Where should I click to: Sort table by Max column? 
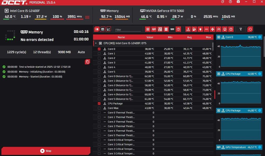pyautogui.click(x=208, y=37)
